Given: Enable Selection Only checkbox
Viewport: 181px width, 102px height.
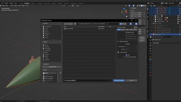Looking at the screenshot, I should (x=126, y=32).
